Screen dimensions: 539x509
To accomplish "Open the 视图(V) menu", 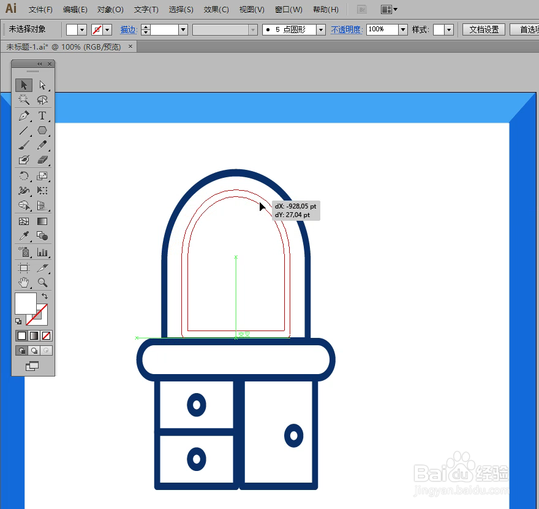I will tap(252, 10).
